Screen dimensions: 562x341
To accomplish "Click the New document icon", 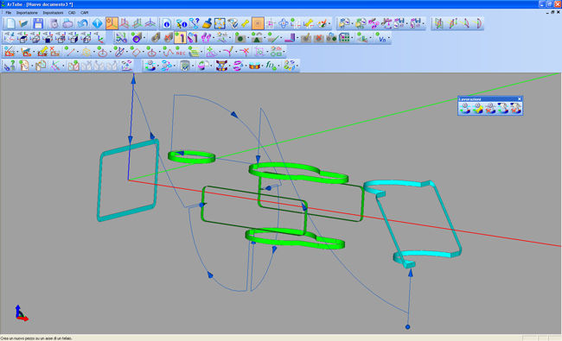I will (10, 23).
